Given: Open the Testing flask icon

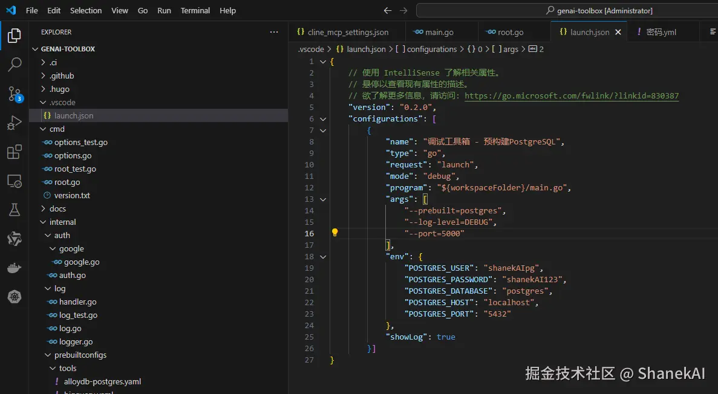Looking at the screenshot, I should [15, 210].
